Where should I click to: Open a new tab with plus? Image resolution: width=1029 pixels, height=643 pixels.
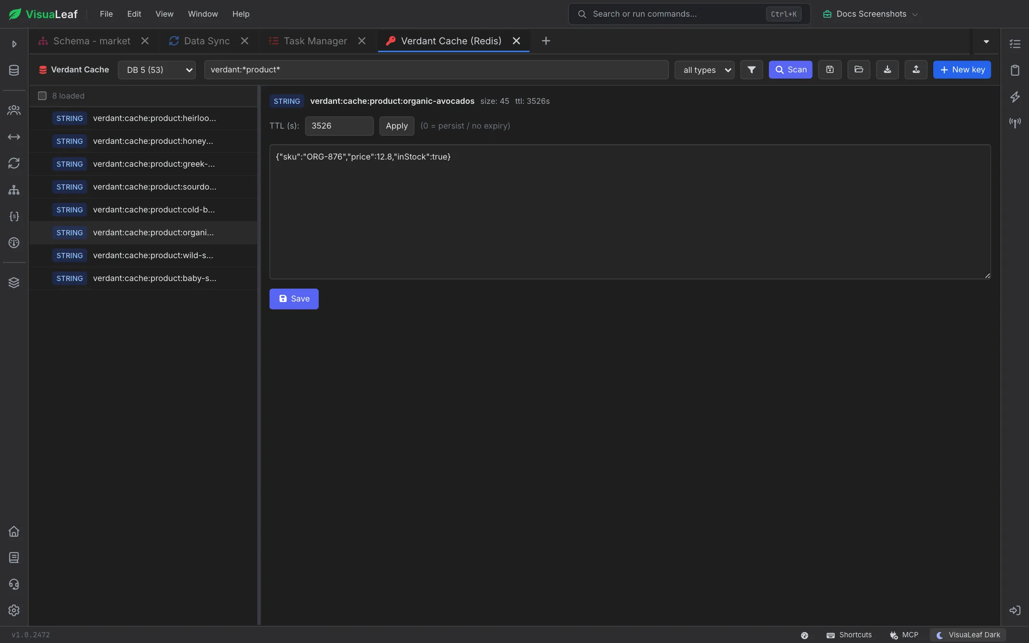[546, 41]
